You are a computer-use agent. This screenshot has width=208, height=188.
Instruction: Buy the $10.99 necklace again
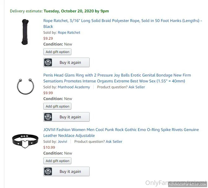coord(66,171)
